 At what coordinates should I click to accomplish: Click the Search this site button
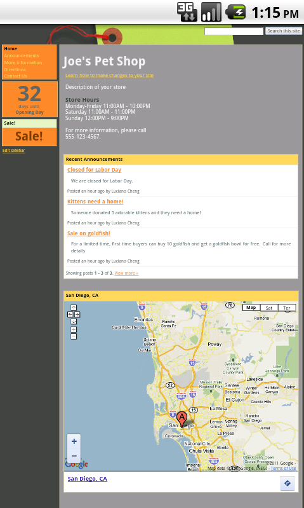(x=284, y=31)
